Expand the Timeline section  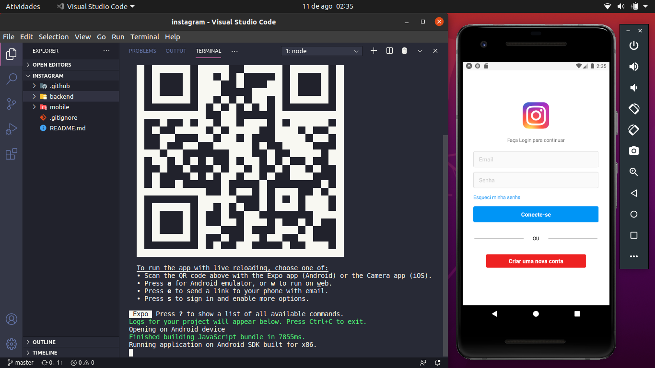71,353
